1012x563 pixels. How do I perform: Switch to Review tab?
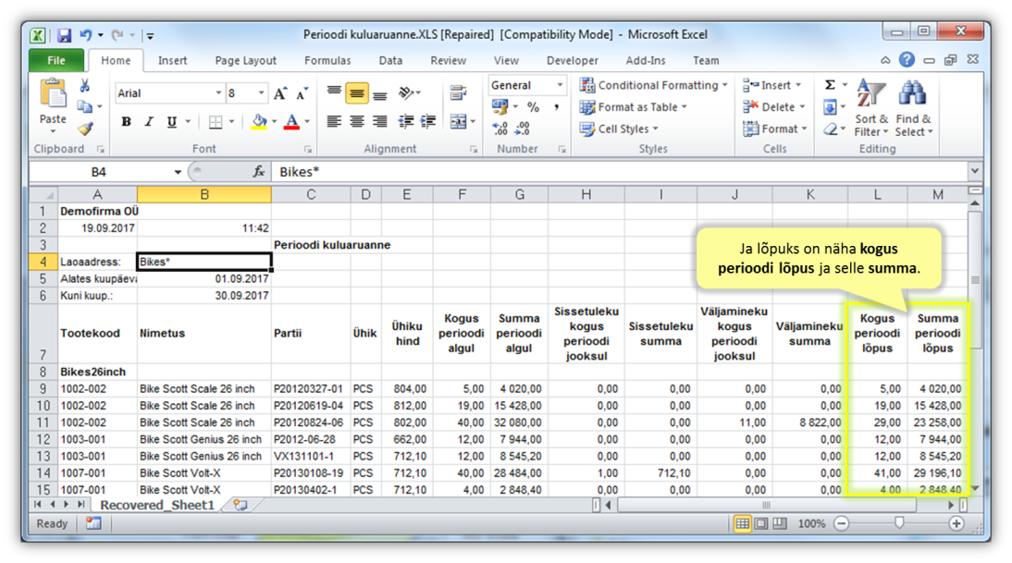pyautogui.click(x=448, y=61)
